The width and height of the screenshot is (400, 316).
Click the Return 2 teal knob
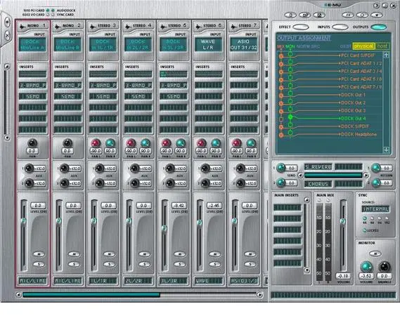(x=376, y=183)
